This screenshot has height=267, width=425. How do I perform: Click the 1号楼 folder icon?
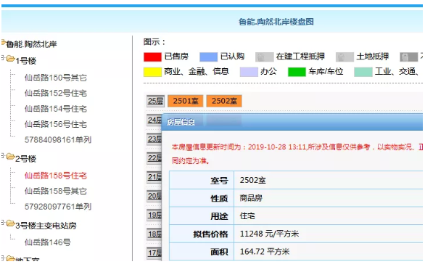point(11,59)
